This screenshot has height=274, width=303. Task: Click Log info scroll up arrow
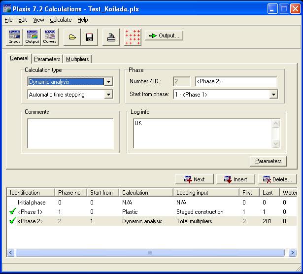click(275, 123)
